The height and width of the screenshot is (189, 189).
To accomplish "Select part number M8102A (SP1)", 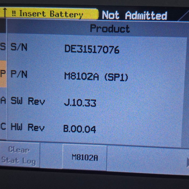I will (96, 76).
